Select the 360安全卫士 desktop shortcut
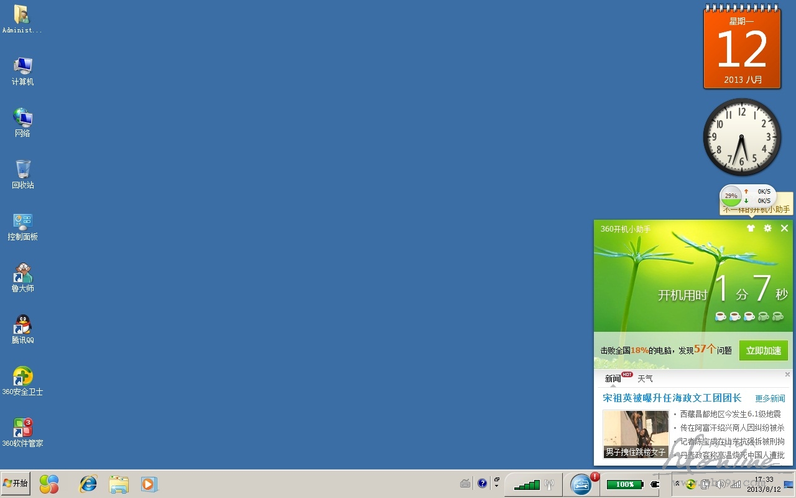The width and height of the screenshot is (796, 498). [22, 381]
